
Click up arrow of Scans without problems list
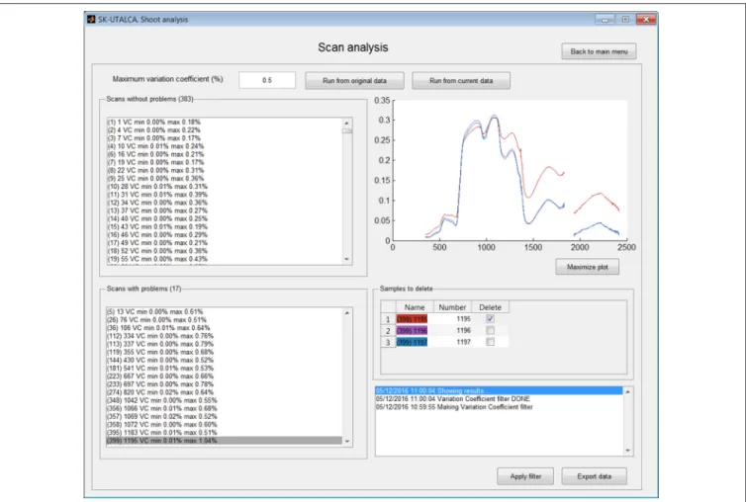pyautogui.click(x=347, y=123)
